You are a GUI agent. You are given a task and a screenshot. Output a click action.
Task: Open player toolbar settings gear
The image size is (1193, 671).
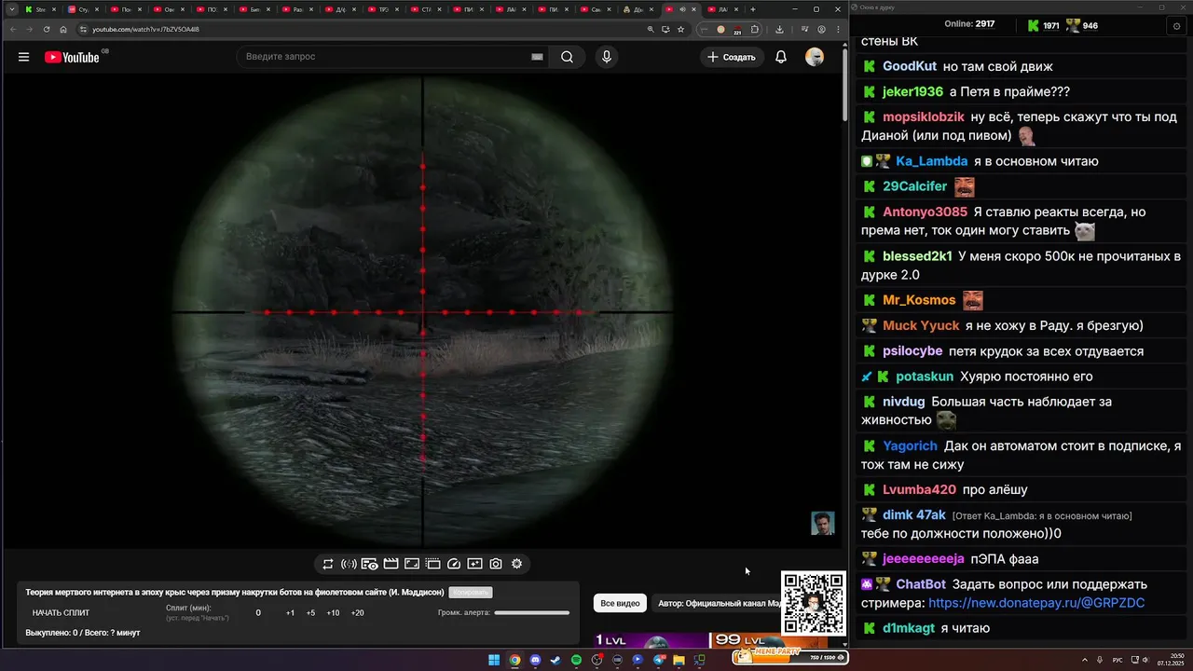517,564
